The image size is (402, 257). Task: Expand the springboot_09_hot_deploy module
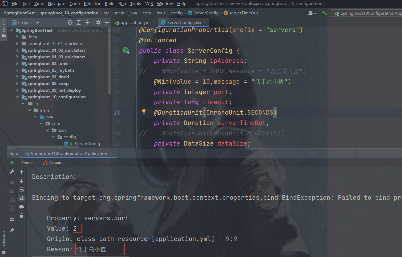coord(17,90)
